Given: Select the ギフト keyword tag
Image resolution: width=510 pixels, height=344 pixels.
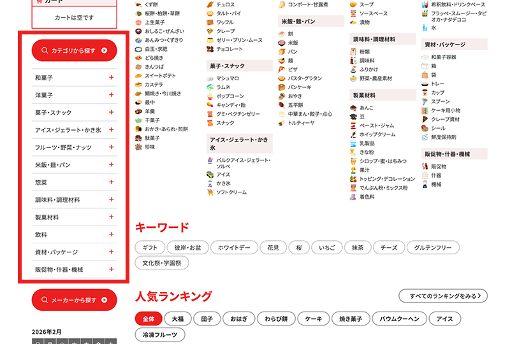Looking at the screenshot, I should click(x=150, y=247).
